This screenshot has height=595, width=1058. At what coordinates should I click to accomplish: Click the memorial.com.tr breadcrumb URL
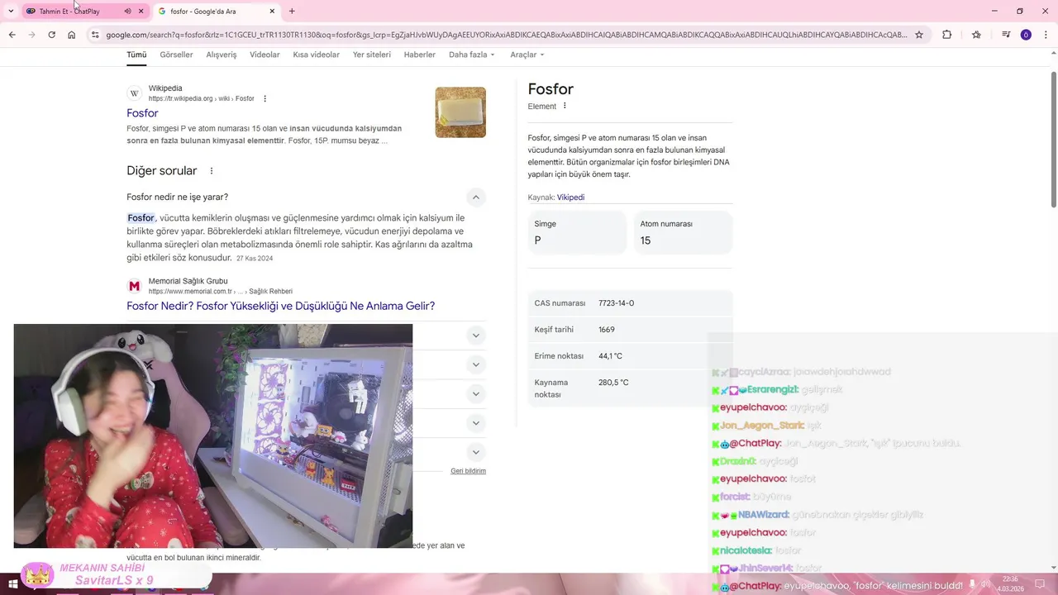coord(220,291)
